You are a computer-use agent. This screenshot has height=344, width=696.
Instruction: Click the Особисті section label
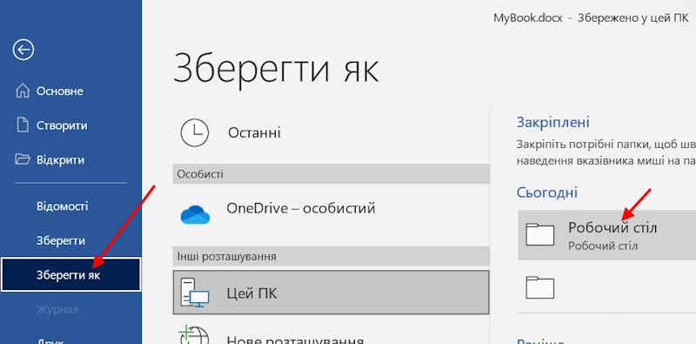(x=200, y=174)
